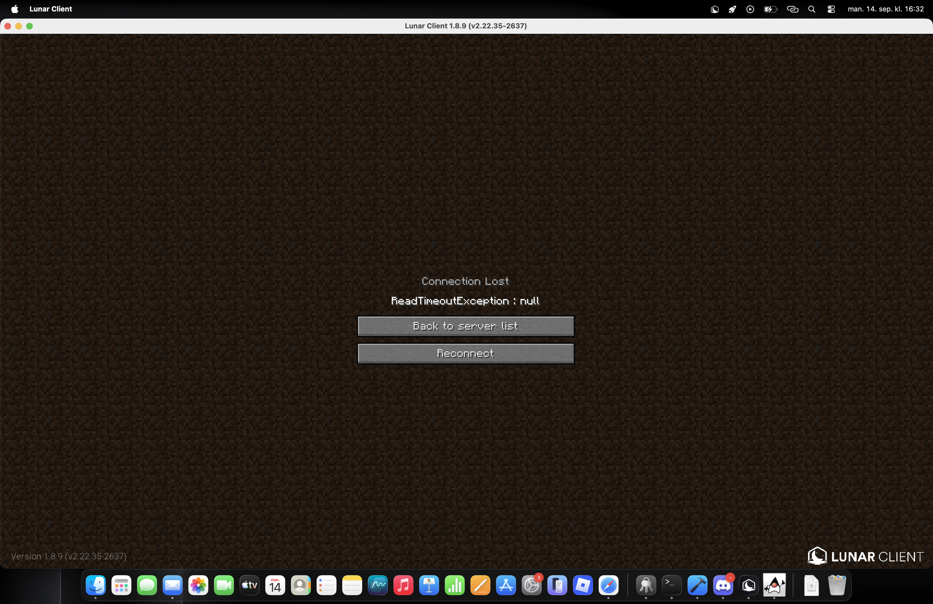Click the Java Duke icon in Dock
933x604 pixels.
pyautogui.click(x=774, y=585)
